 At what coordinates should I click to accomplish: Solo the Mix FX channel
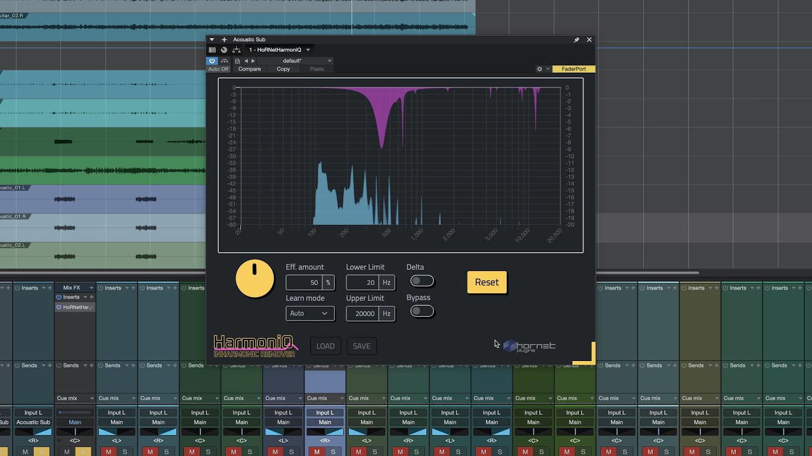click(83, 452)
